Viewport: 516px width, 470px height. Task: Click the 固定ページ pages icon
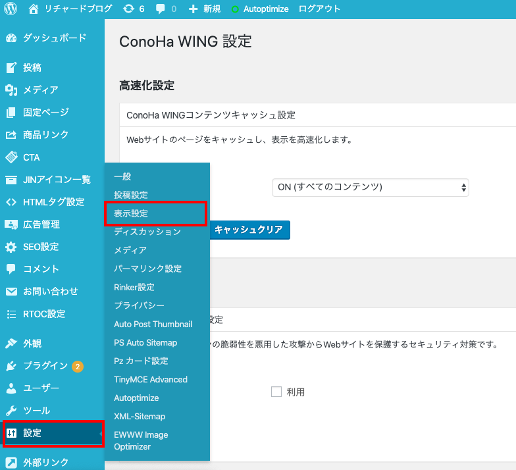click(x=11, y=112)
